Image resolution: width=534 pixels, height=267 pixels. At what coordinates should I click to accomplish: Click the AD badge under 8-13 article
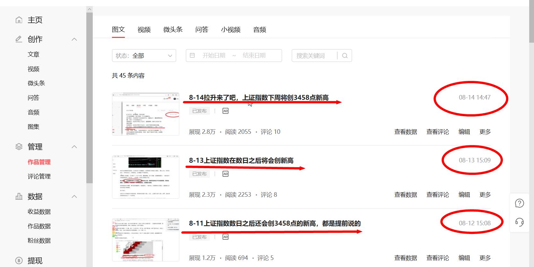[226, 174]
